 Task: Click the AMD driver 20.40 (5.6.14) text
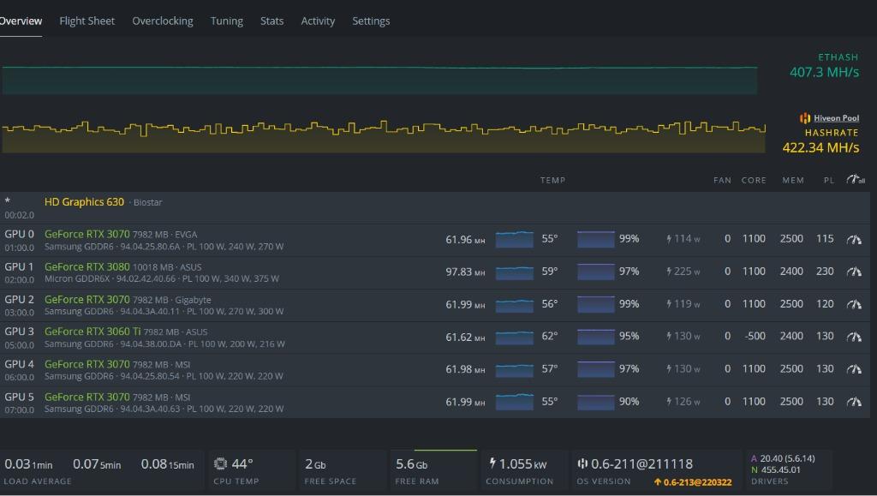click(788, 458)
